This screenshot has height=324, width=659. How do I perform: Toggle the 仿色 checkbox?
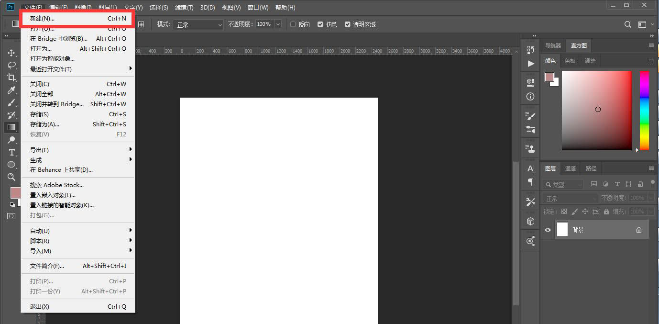point(320,24)
